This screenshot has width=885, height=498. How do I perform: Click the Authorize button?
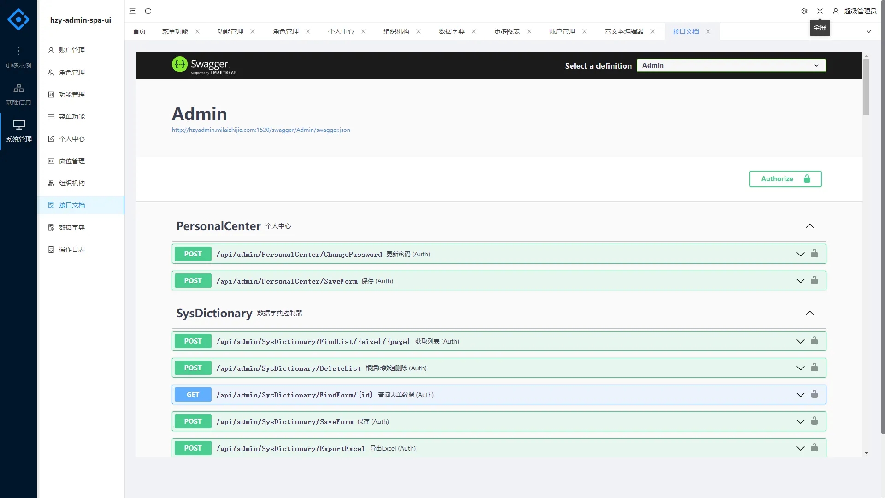785,179
